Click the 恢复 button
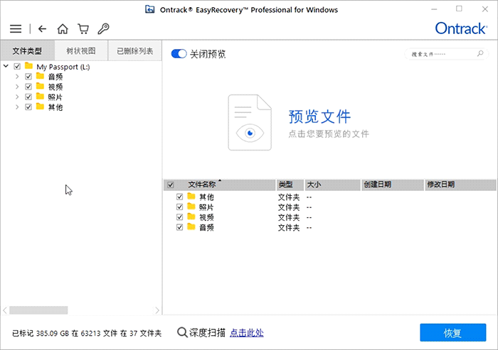Viewport: 498px width, 350px height. (x=452, y=333)
